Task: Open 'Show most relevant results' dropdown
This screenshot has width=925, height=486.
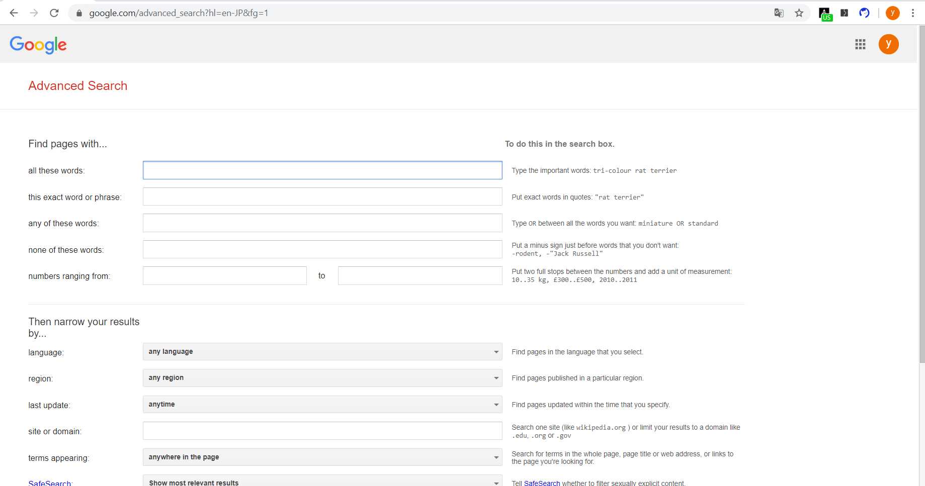Action: click(322, 481)
